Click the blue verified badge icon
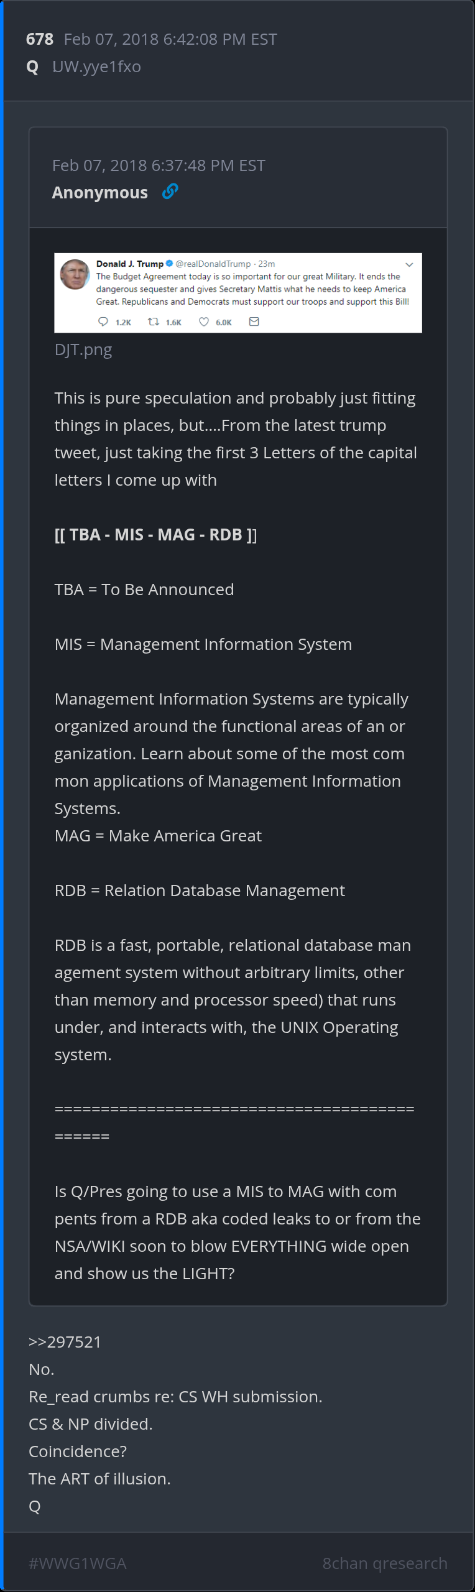This screenshot has width=475, height=1592. coord(169,264)
